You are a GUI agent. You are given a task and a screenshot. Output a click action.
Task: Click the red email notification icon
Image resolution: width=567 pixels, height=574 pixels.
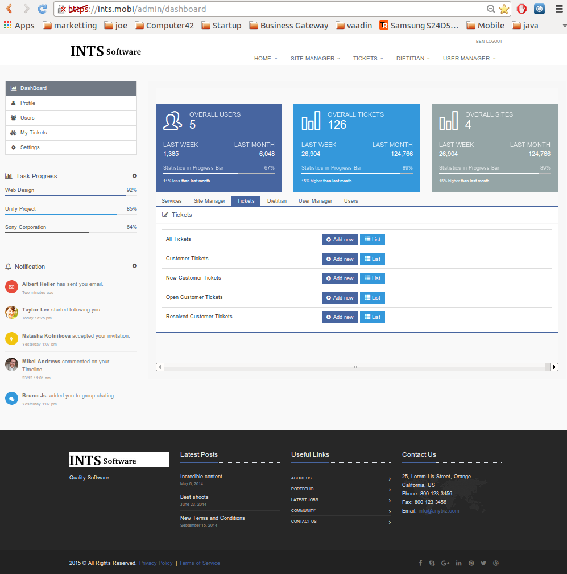[11, 286]
